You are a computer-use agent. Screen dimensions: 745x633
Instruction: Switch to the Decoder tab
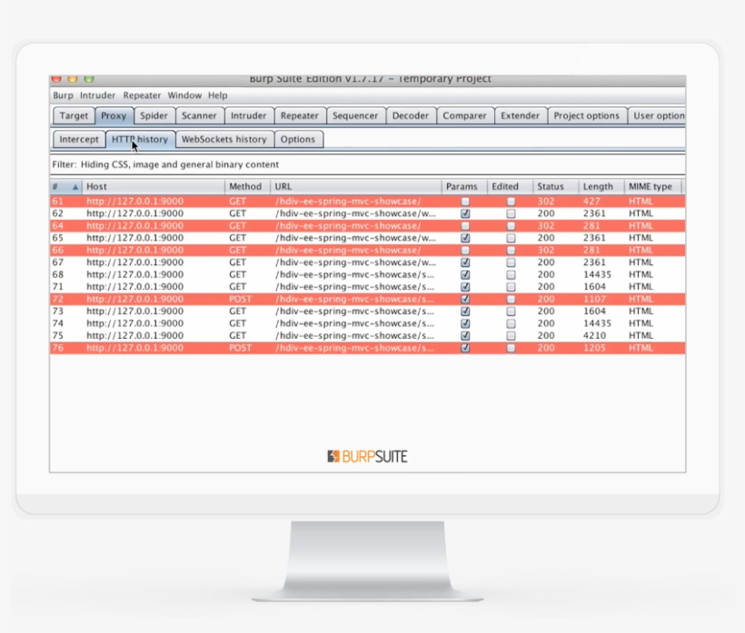(x=411, y=115)
